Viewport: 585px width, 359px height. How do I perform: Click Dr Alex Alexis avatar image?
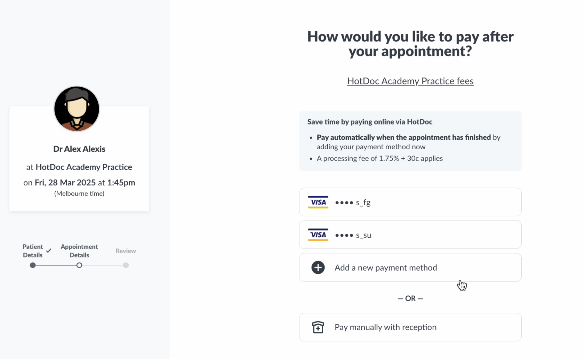click(x=77, y=109)
